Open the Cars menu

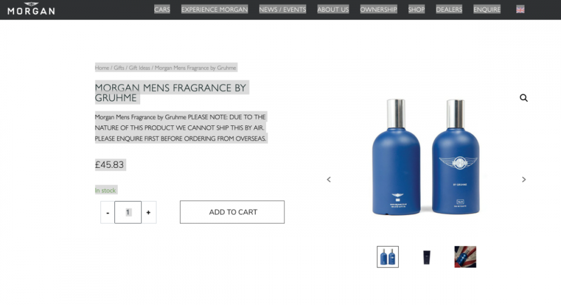pos(162,10)
